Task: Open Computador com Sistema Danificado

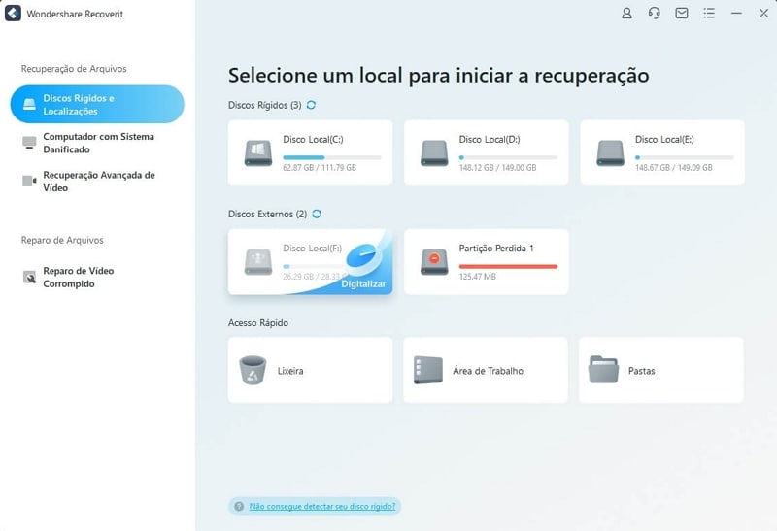Action: 97,143
